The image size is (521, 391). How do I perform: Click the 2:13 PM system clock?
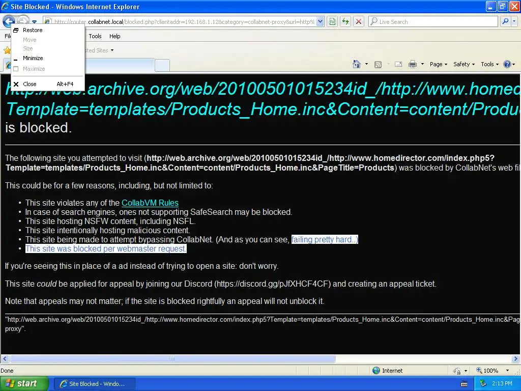point(502,384)
